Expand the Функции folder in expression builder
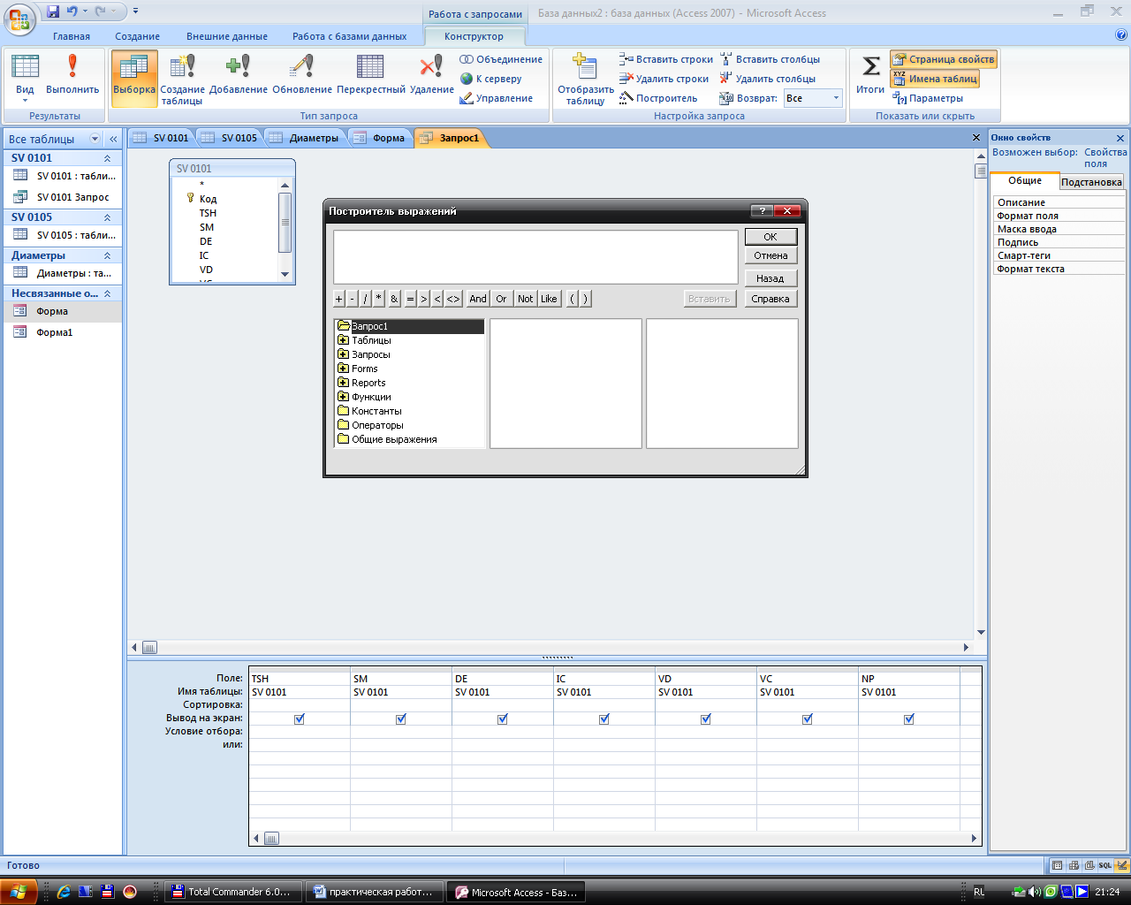The width and height of the screenshot is (1131, 905). pos(344,397)
